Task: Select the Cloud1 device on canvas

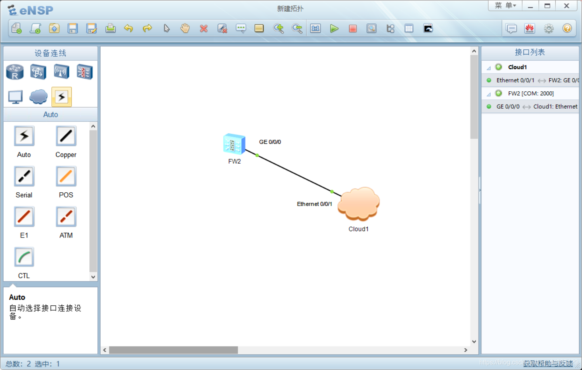Action: pos(358,204)
